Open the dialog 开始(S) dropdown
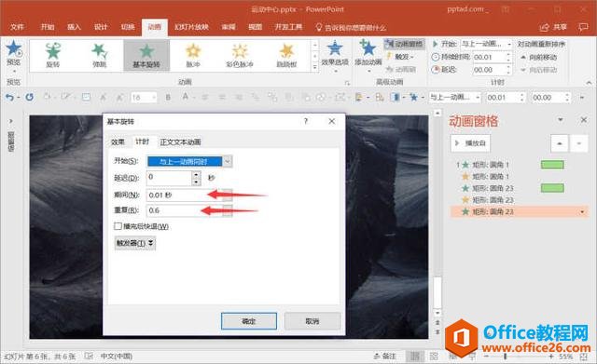 point(228,161)
